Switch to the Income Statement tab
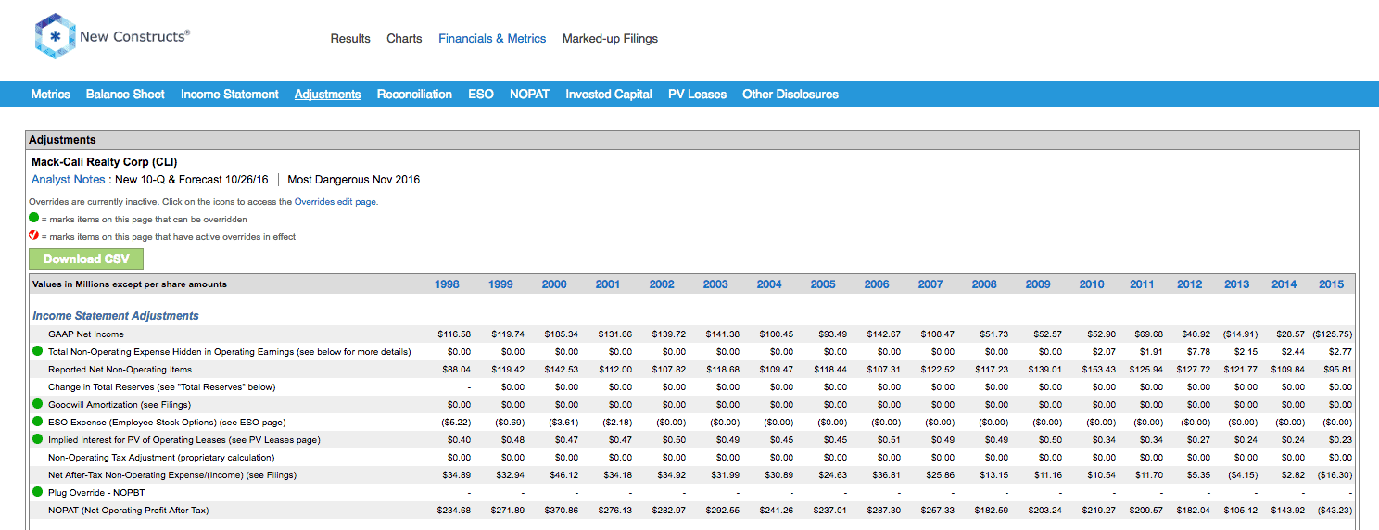The image size is (1379, 530). (230, 94)
